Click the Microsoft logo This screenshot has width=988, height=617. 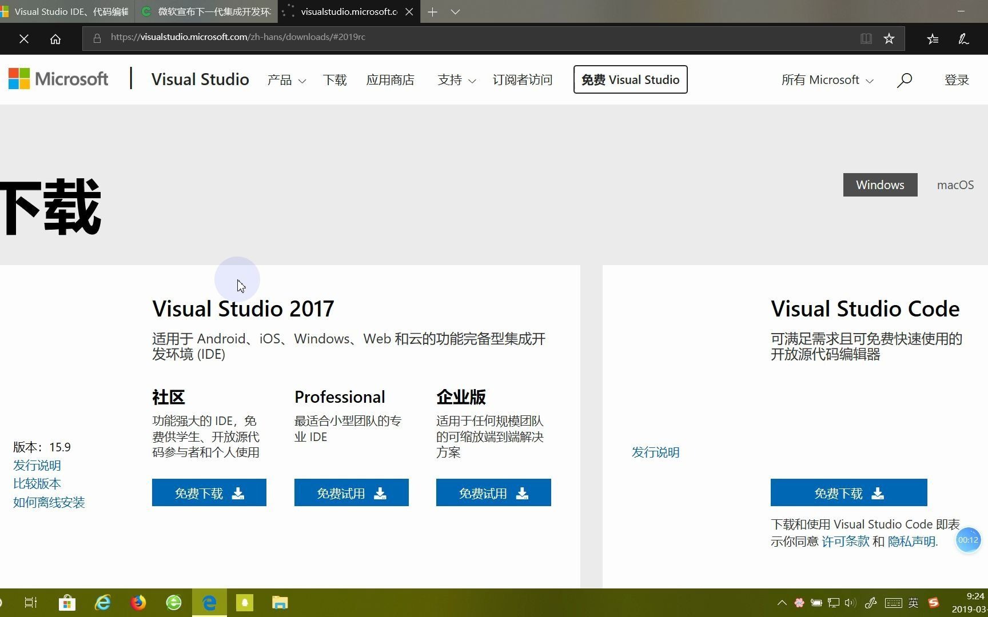click(58, 79)
